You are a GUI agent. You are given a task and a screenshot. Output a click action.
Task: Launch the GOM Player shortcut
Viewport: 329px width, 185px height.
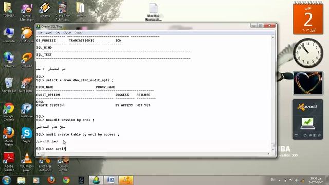[27, 35]
